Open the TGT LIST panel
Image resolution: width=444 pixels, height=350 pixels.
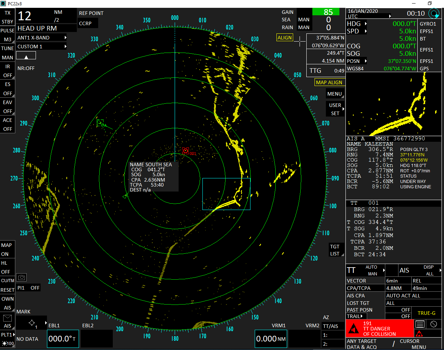335,250
